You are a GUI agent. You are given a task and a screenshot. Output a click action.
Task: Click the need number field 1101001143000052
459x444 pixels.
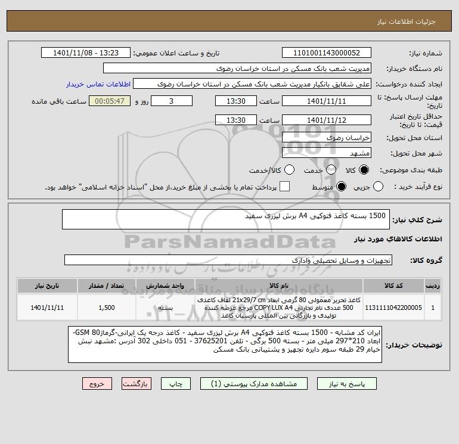coord(327,52)
